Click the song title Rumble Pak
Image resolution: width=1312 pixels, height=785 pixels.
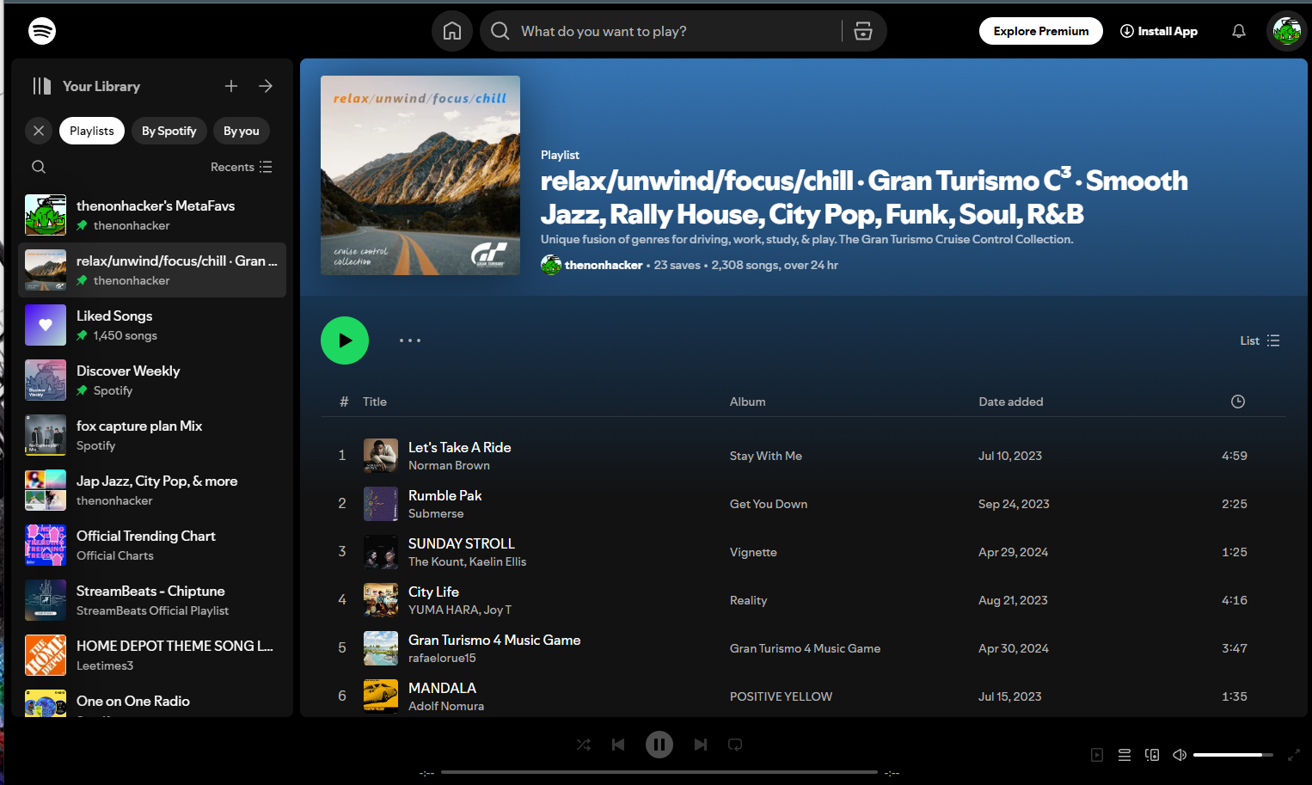444,495
